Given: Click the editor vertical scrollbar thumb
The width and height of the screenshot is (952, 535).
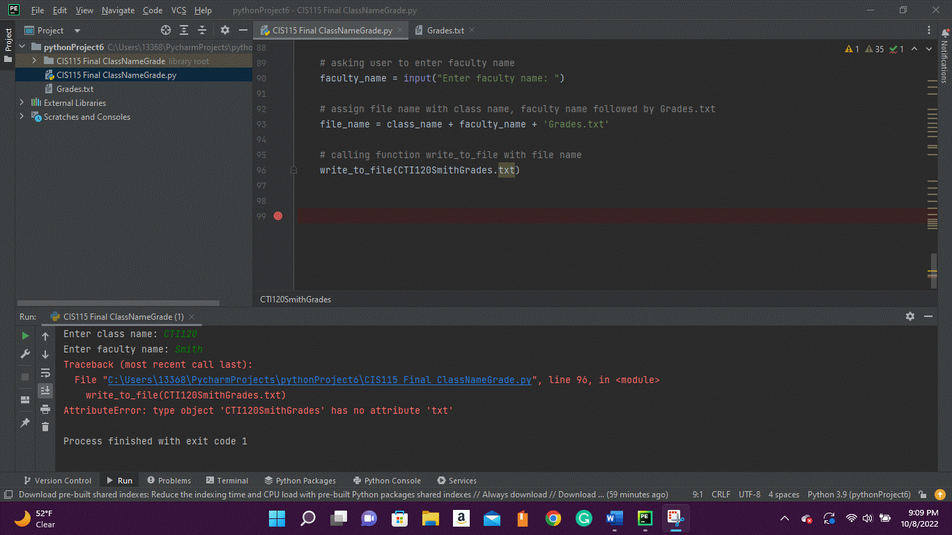Looking at the screenshot, I should [x=932, y=265].
